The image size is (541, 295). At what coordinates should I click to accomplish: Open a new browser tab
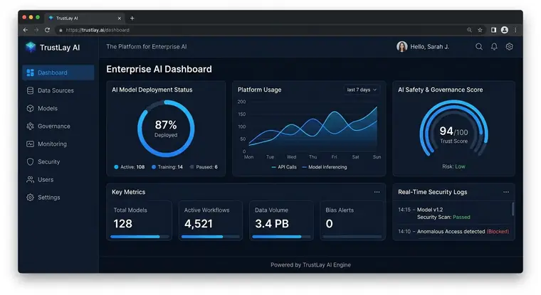[132, 18]
